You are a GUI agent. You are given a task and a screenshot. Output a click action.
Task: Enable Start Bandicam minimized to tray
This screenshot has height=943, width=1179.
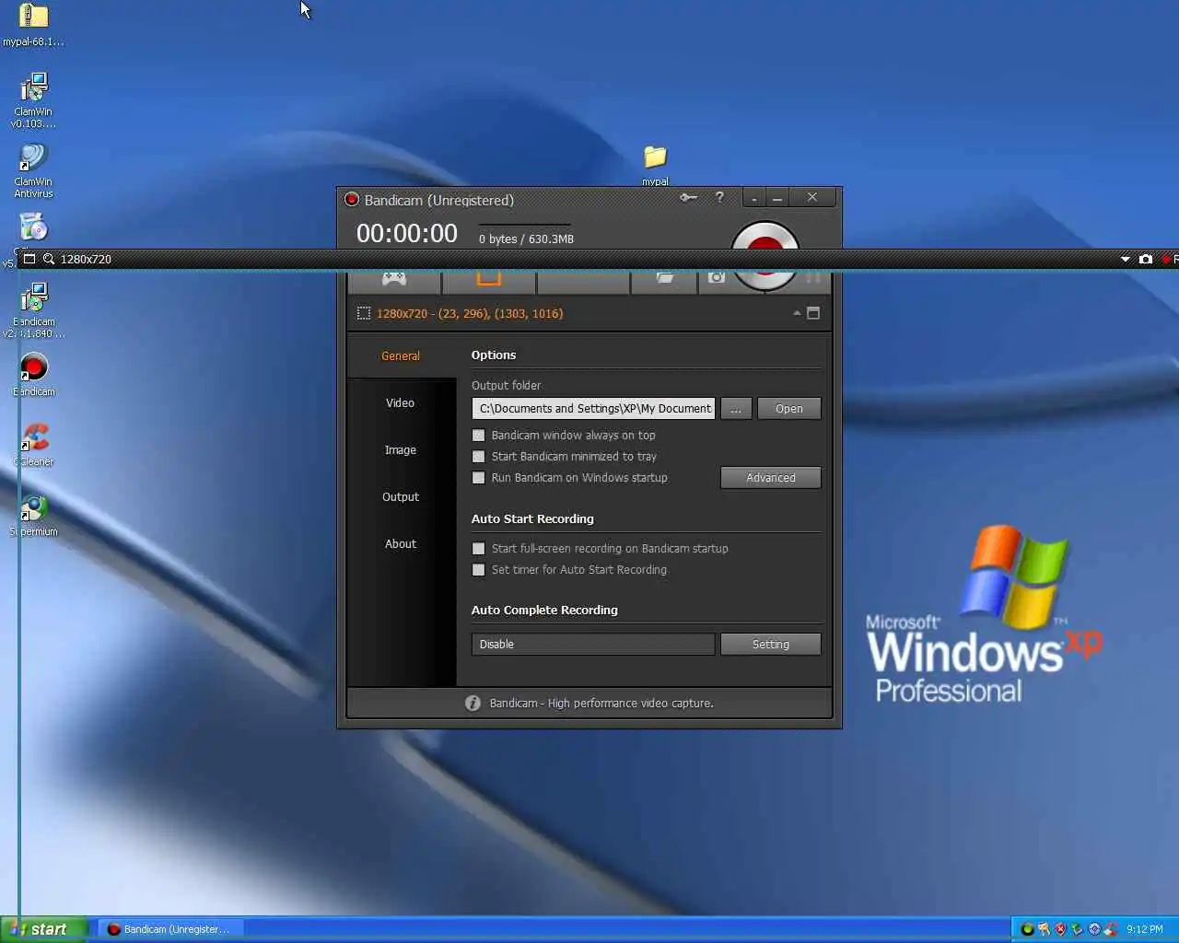[x=478, y=456]
